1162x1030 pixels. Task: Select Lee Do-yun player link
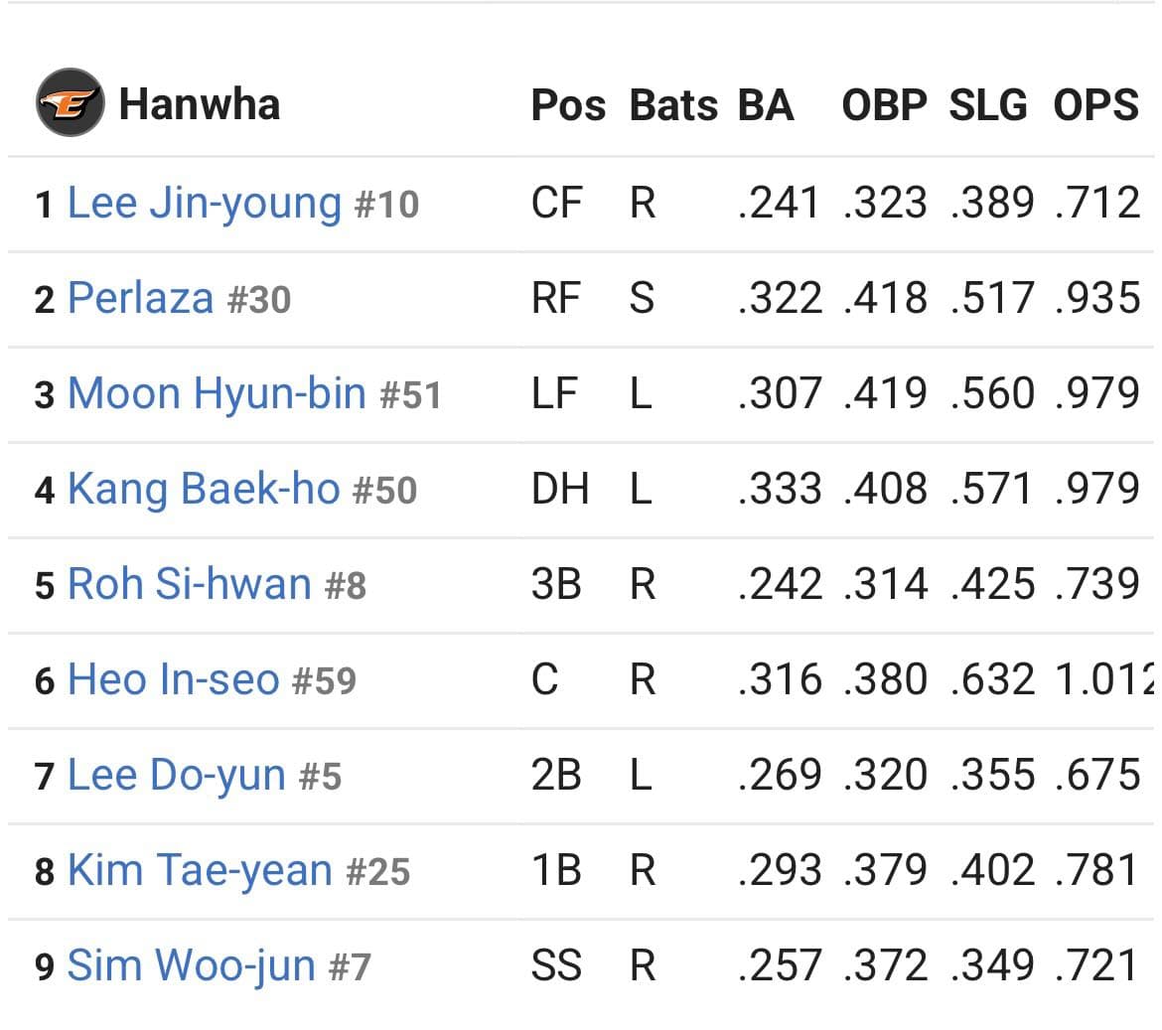[177, 775]
